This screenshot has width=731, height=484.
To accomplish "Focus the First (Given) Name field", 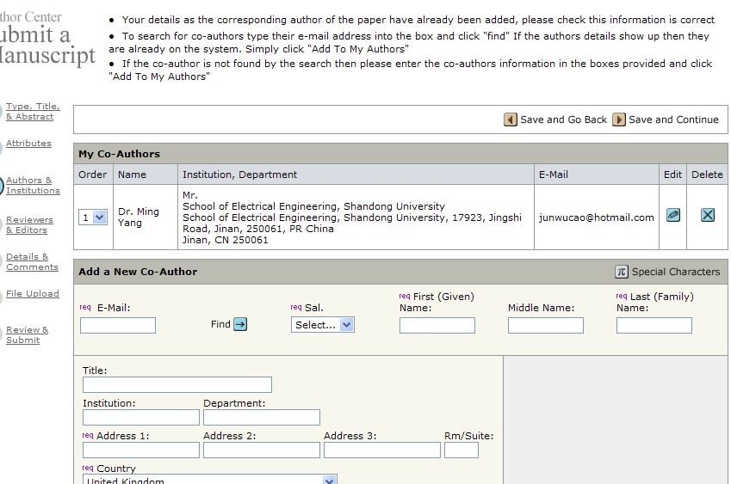I will [437, 325].
